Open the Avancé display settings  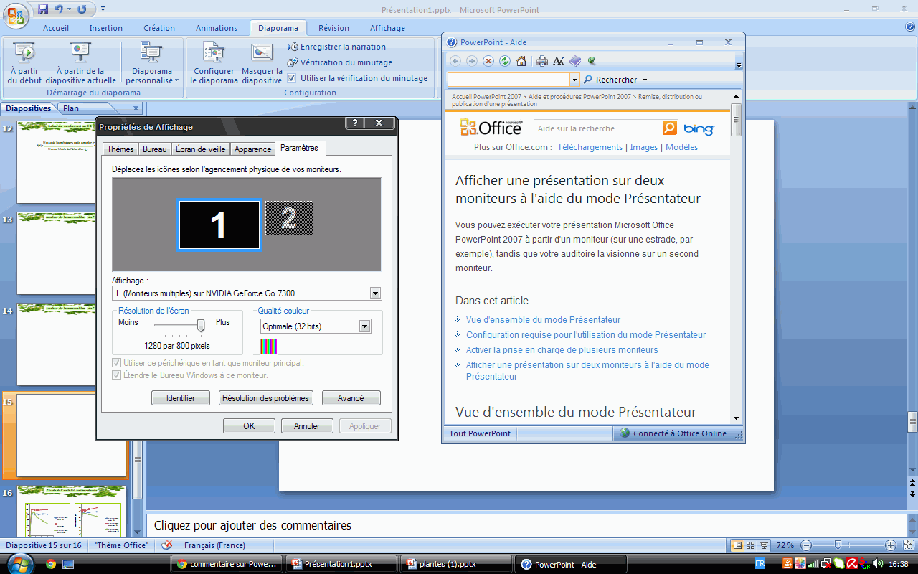(351, 398)
